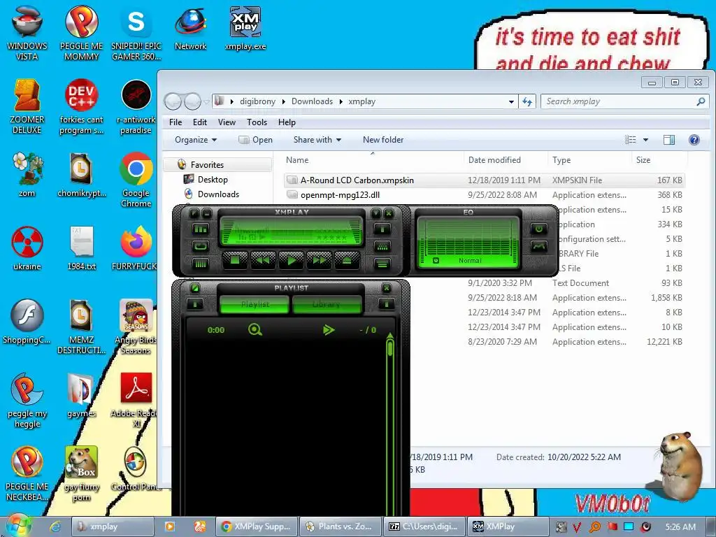Image resolution: width=716 pixels, height=537 pixels.
Task: Open the change view options arrow
Action: pos(645,140)
